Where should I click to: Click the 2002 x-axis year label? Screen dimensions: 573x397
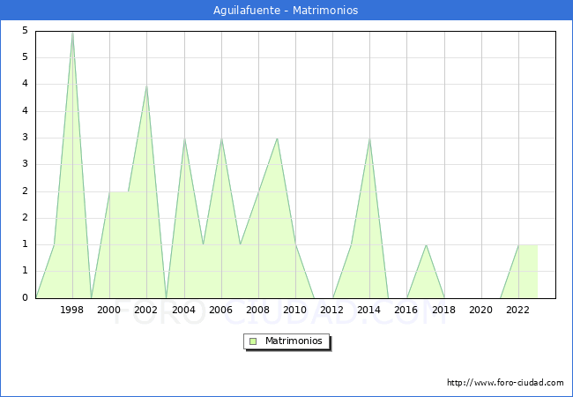click(x=145, y=310)
